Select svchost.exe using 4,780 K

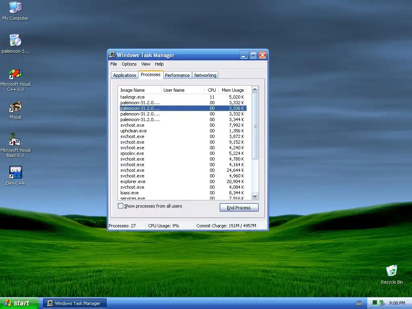click(x=183, y=159)
